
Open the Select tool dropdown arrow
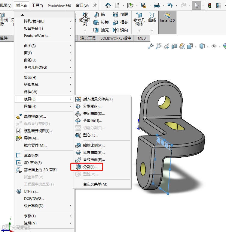point(203,5)
